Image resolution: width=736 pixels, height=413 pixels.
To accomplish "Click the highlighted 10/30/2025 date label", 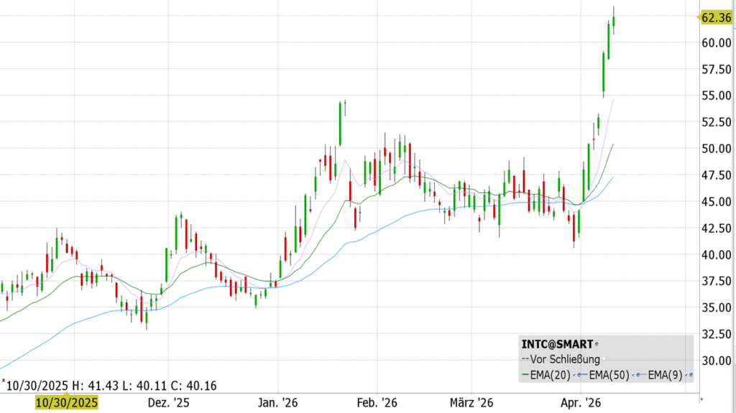I will 66,404.
